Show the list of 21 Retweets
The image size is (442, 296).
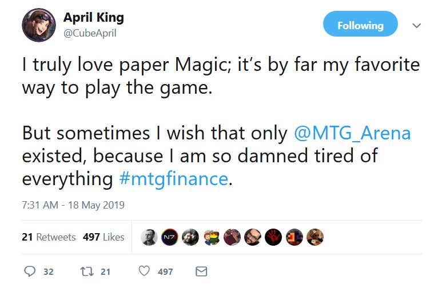click(x=49, y=237)
